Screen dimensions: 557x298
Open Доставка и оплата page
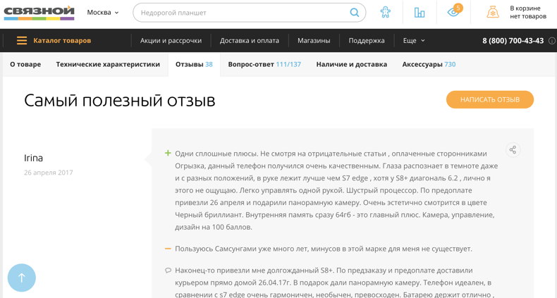[x=250, y=40]
